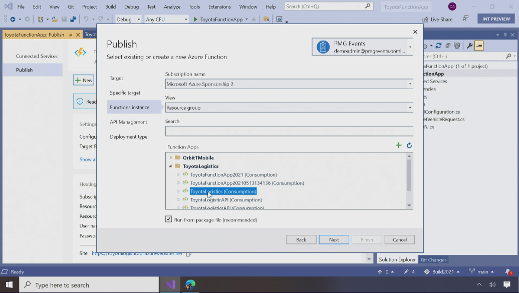Open the View Resource group dropdown

click(289, 108)
